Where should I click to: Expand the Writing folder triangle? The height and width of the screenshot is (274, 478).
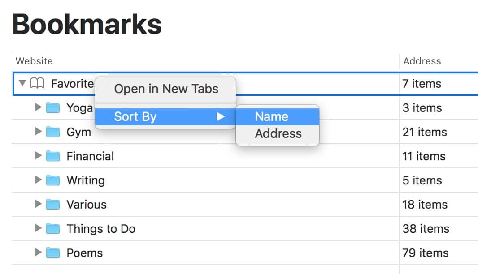(x=39, y=180)
